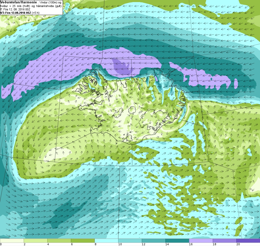The width and height of the screenshot is (260, 246).
Task: Click the legend label "12"
Action: click(144, 244)
